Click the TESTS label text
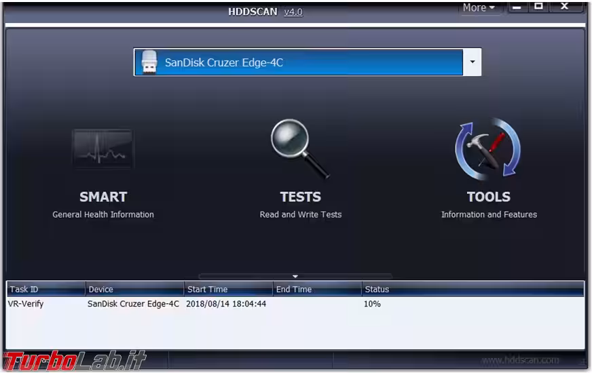This screenshot has width=592, height=373. [300, 197]
